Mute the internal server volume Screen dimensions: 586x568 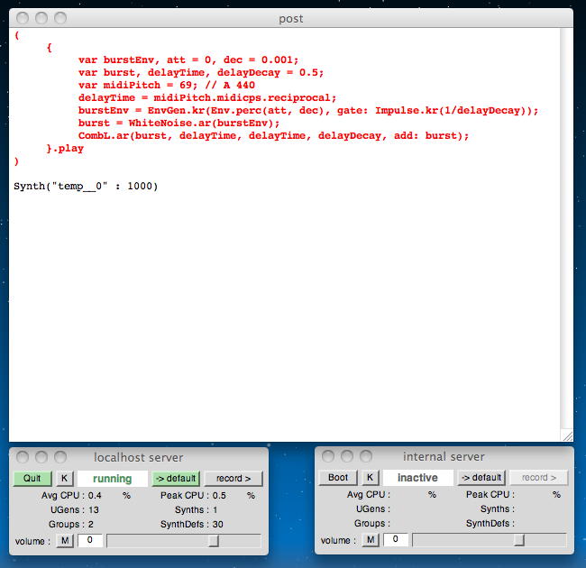coord(371,539)
